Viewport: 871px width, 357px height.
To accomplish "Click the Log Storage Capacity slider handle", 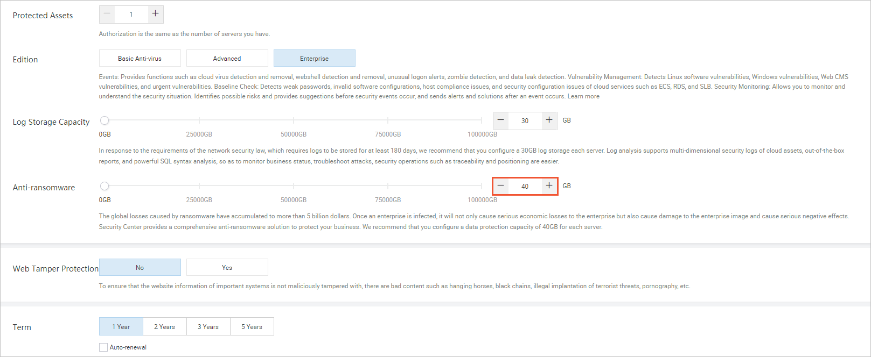I will (x=104, y=120).
